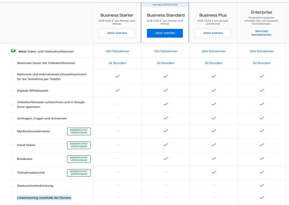
Task: Click the highlighted Livestreaming innerhalb der Domain text
Action: (x=44, y=198)
